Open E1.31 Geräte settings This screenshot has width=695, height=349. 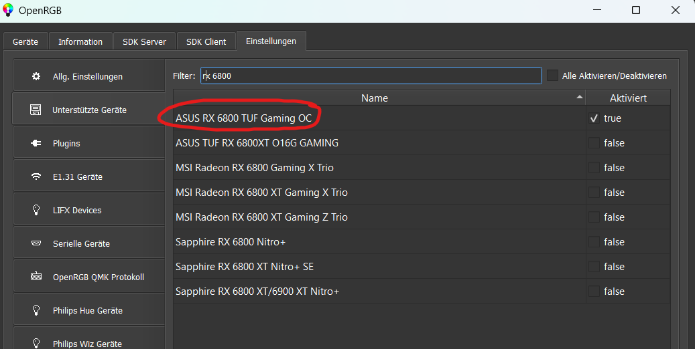[89, 176]
